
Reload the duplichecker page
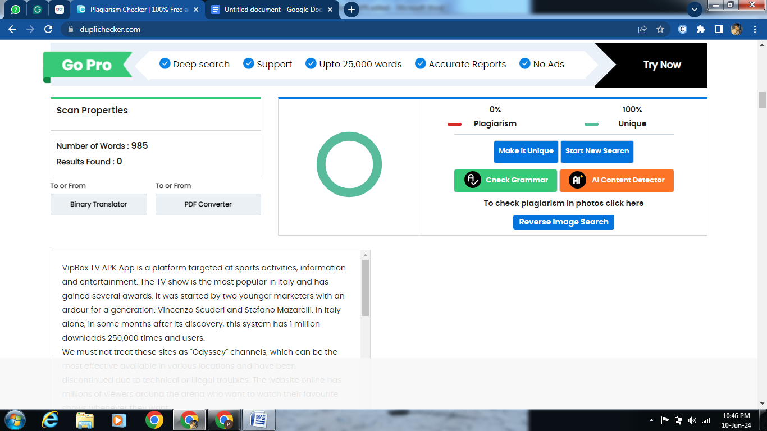click(48, 29)
